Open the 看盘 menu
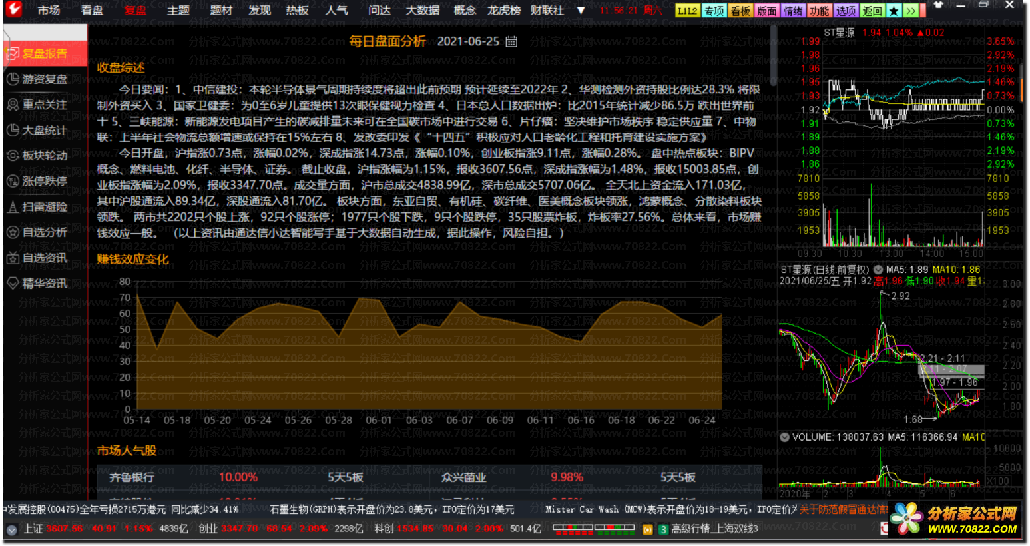The image size is (1030, 546). [x=92, y=11]
